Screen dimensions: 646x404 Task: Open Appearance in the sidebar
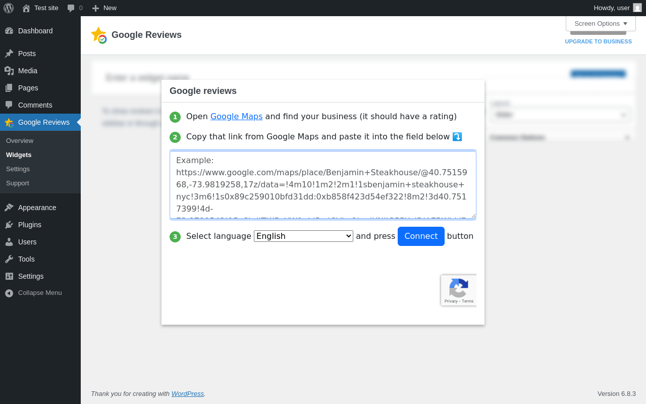point(37,208)
